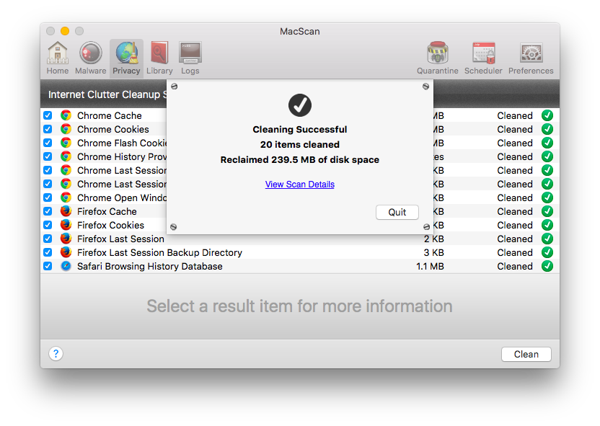Screen dimensions: 600x426
Task: Click green check status for Firefox Cache
Action: coord(547,211)
